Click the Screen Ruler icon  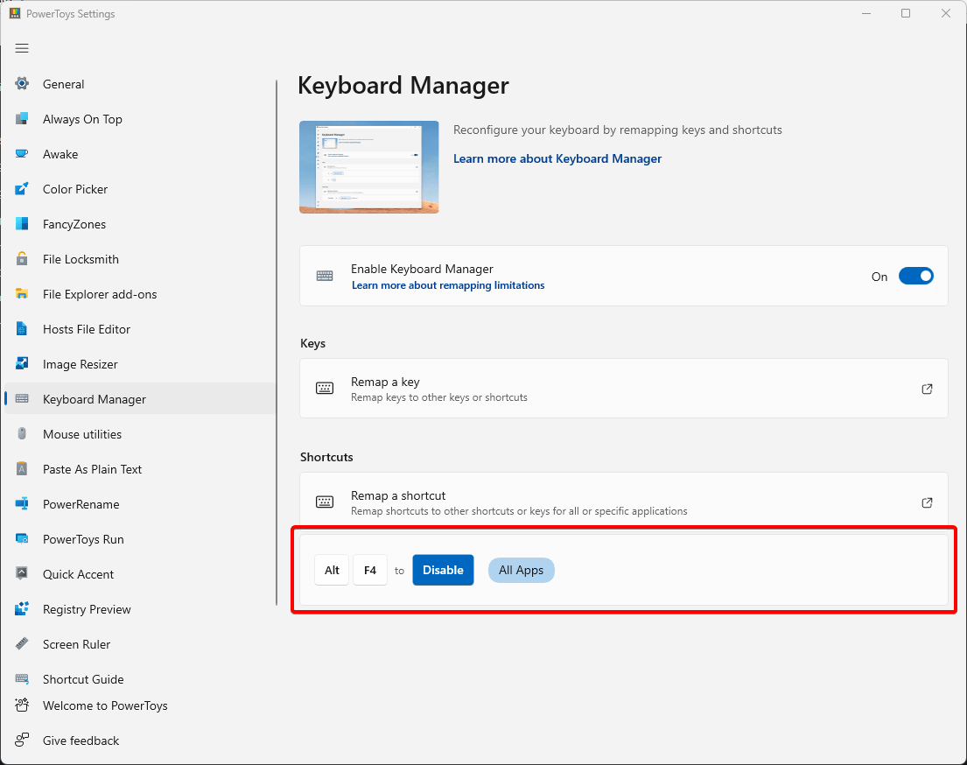click(x=22, y=643)
